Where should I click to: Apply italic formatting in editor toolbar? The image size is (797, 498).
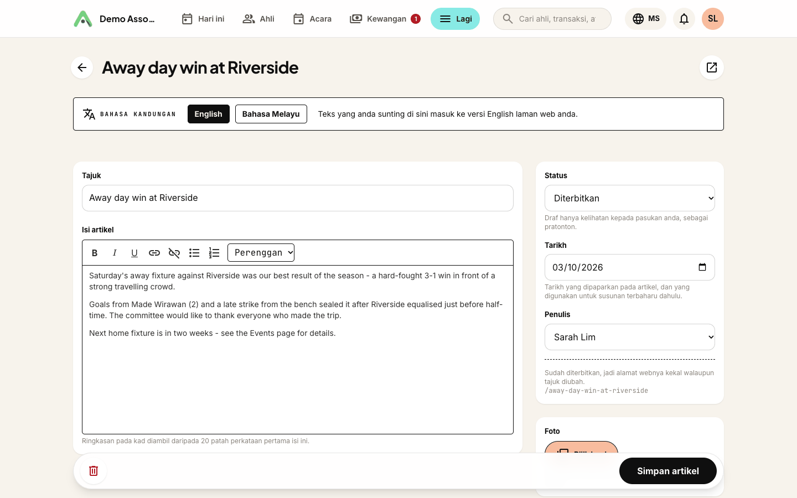click(x=115, y=253)
